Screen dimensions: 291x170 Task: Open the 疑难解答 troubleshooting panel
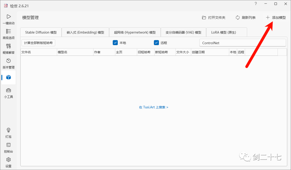click(8, 49)
